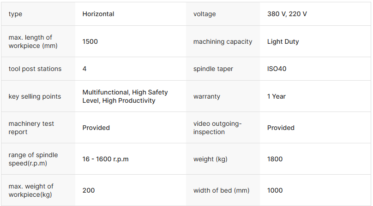Select the 'ISO40' spindle taper value
This screenshot has height=206, width=373.
click(277, 69)
